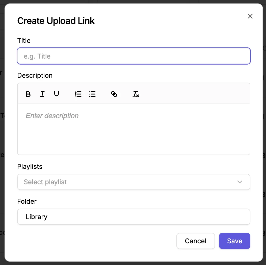This screenshot has width=266, height=265.
Task: Insert a bulleted list in description
Action: pyautogui.click(x=92, y=94)
